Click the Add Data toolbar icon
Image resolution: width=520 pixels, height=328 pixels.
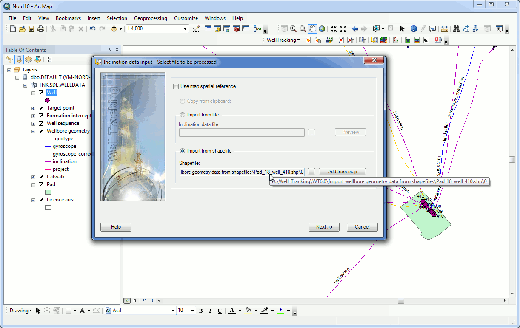114,29
